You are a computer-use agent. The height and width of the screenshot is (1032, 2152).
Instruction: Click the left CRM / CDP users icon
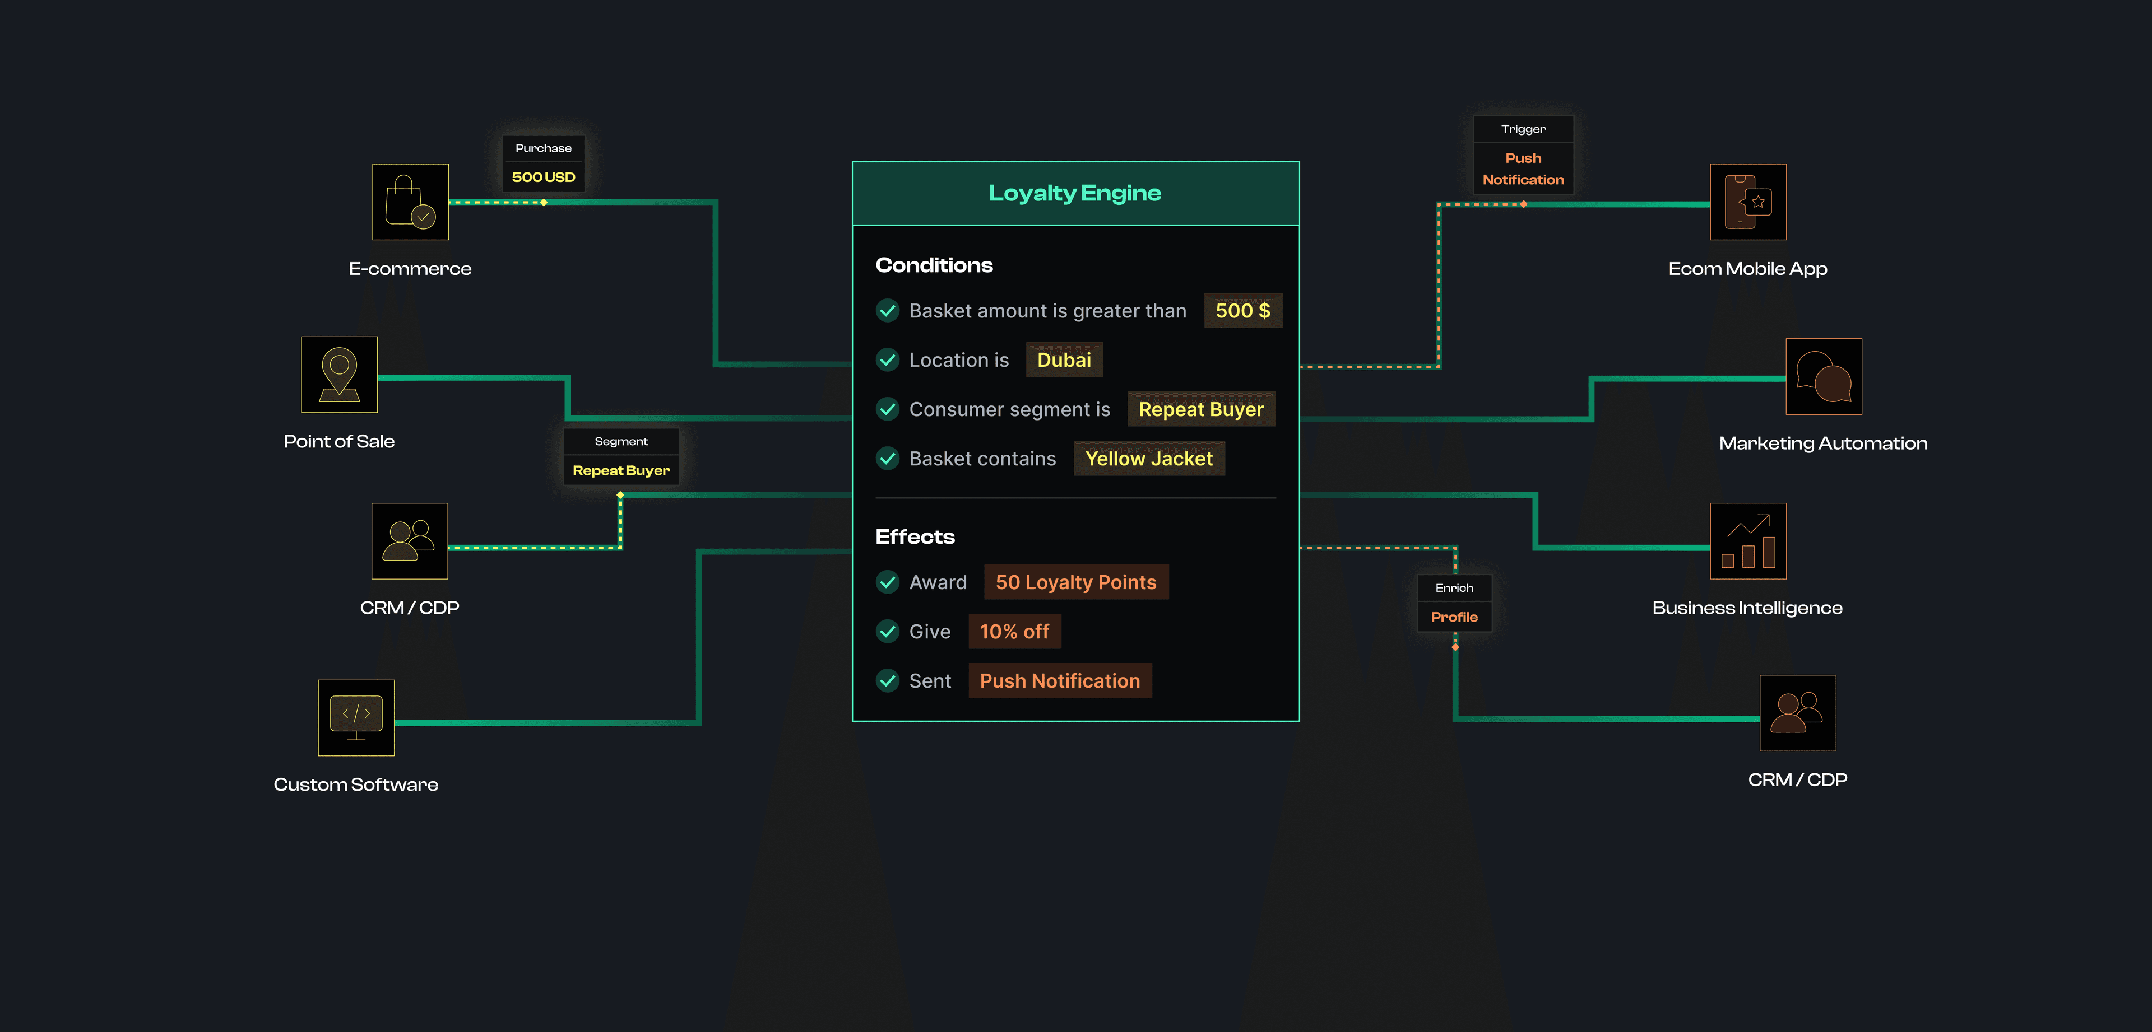click(x=409, y=541)
